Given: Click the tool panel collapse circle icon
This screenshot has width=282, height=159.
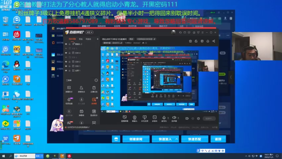Looking at the screenshot, I should click(96, 80).
